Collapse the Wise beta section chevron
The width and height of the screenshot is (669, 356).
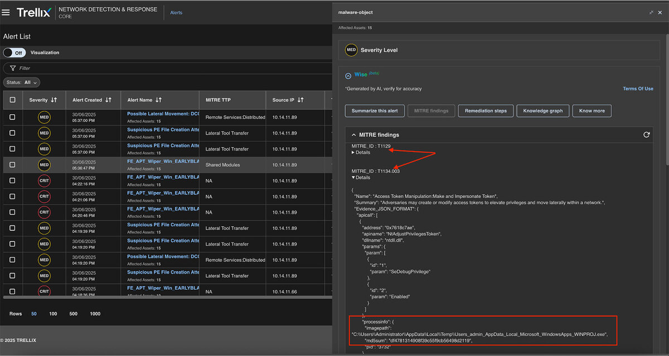(348, 75)
